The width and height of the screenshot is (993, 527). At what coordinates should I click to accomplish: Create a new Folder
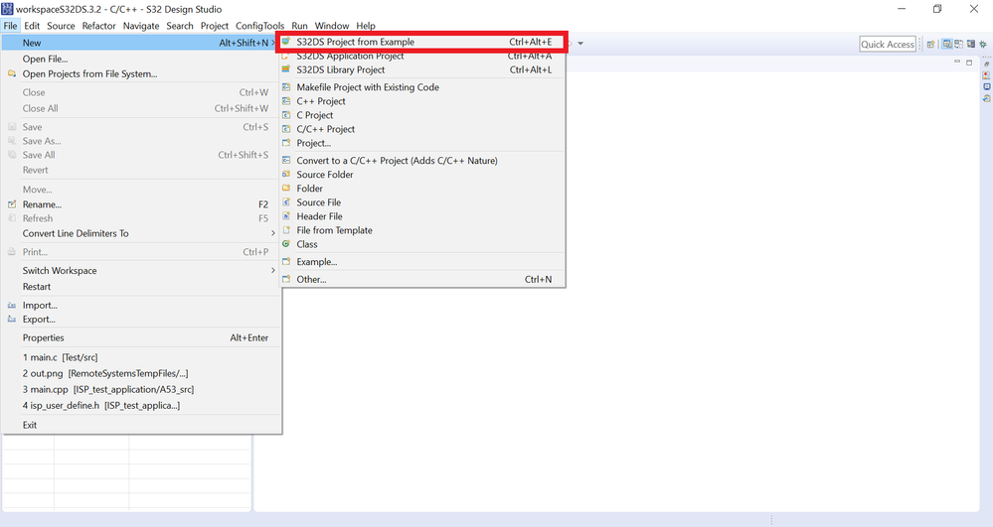(x=421, y=189)
